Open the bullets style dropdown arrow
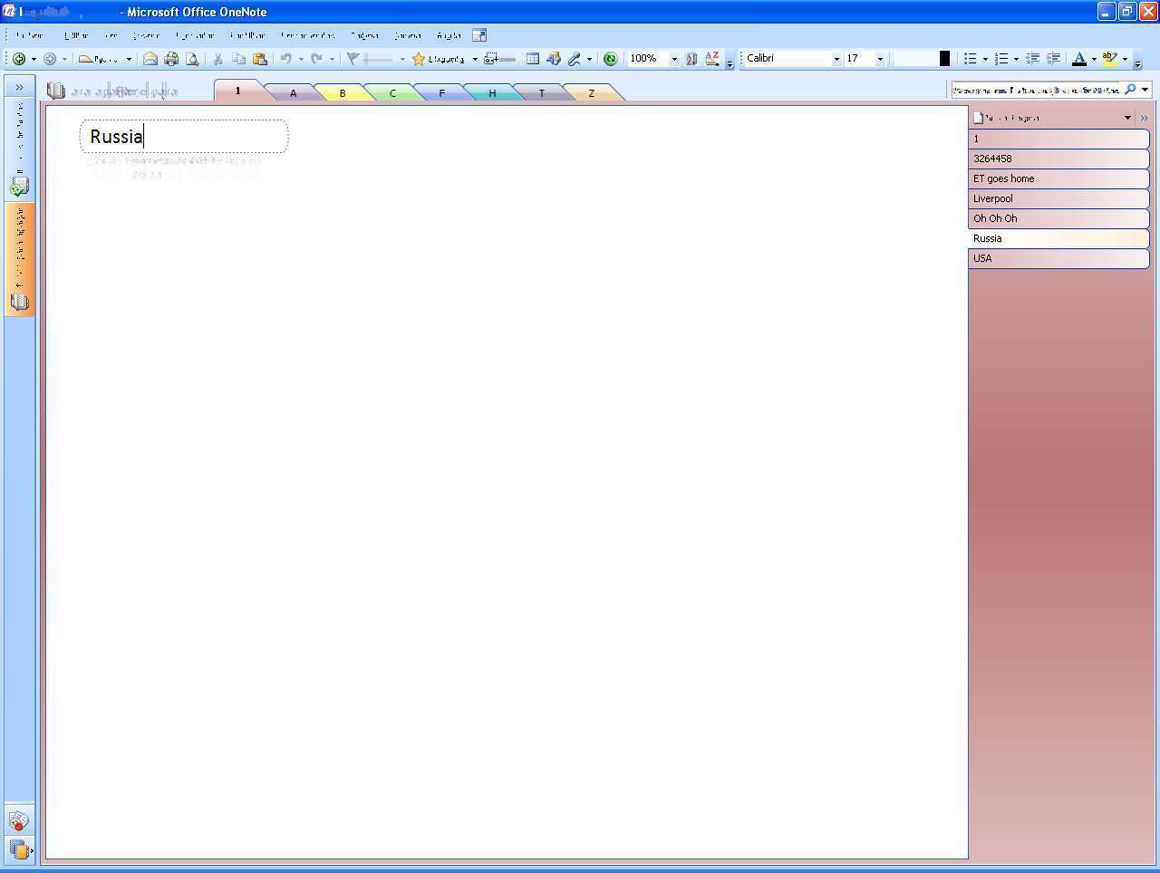Image resolution: width=1160 pixels, height=873 pixels. [x=985, y=59]
